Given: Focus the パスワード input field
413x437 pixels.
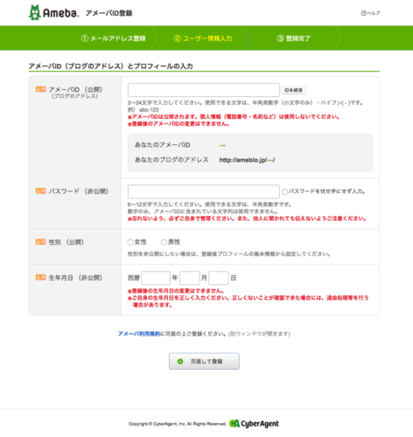Looking at the screenshot, I should tap(204, 191).
